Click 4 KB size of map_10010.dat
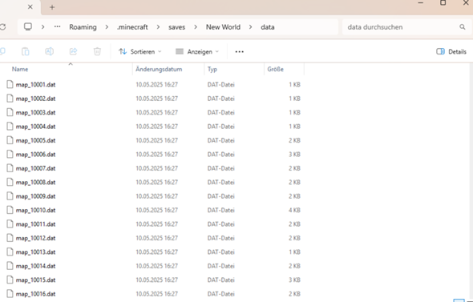This screenshot has height=302, width=473. [x=294, y=210]
